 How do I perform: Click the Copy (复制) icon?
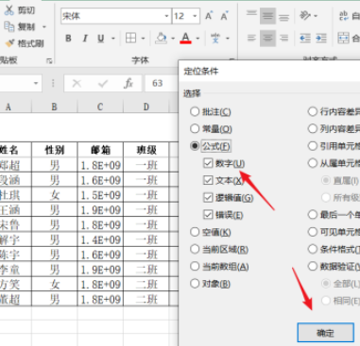click(9, 26)
